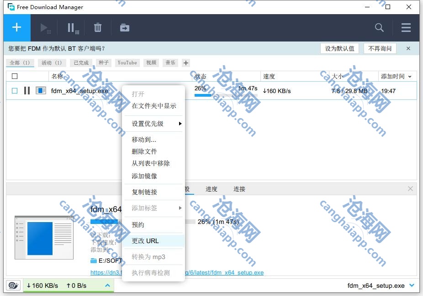Select 更改 URL from context menu
The height and width of the screenshot is (296, 423).
click(145, 241)
